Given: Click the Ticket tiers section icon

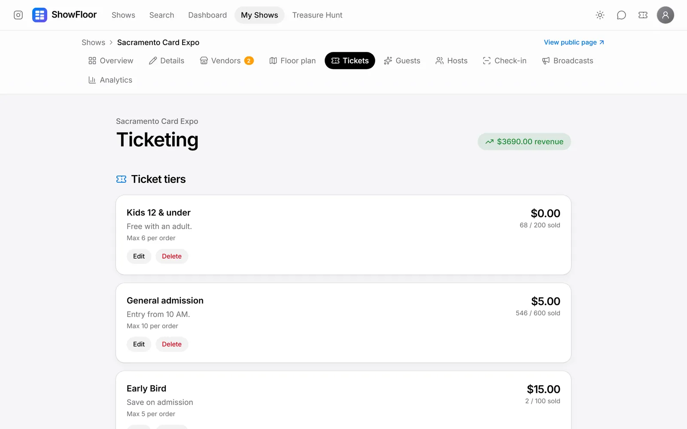Looking at the screenshot, I should pyautogui.click(x=121, y=179).
